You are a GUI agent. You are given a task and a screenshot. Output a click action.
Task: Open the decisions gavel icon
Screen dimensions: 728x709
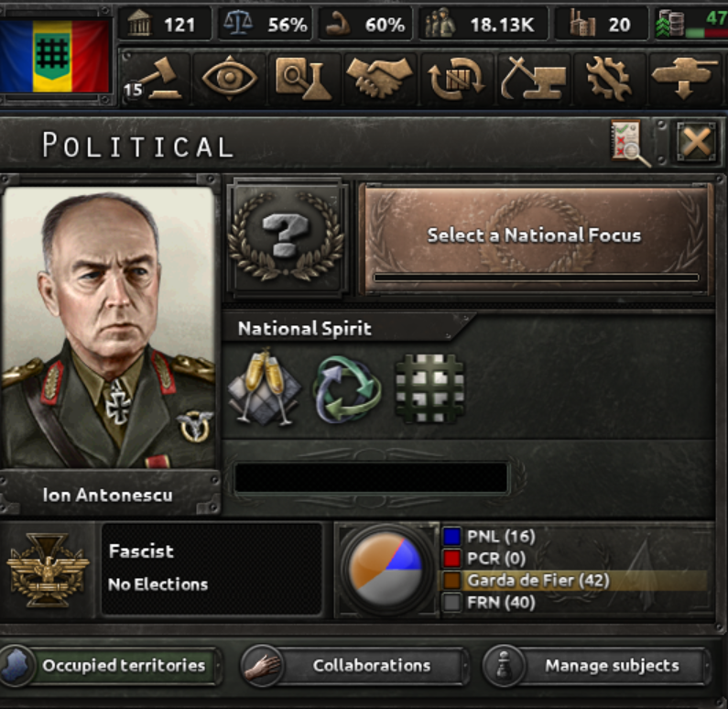(x=155, y=78)
